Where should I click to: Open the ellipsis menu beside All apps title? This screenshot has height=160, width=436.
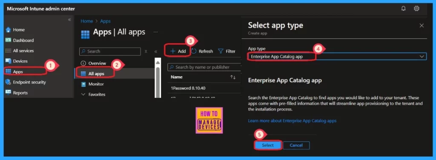click(156, 32)
